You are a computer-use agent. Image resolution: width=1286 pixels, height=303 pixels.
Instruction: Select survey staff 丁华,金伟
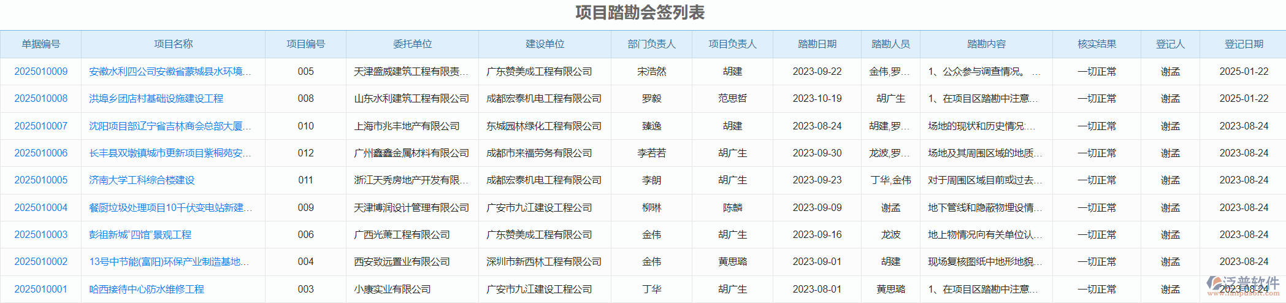click(891, 180)
